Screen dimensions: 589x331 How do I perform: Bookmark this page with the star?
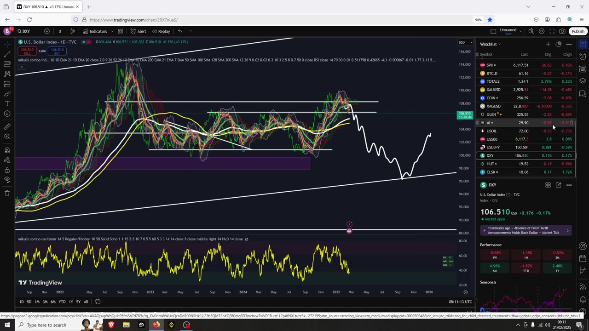490,20
